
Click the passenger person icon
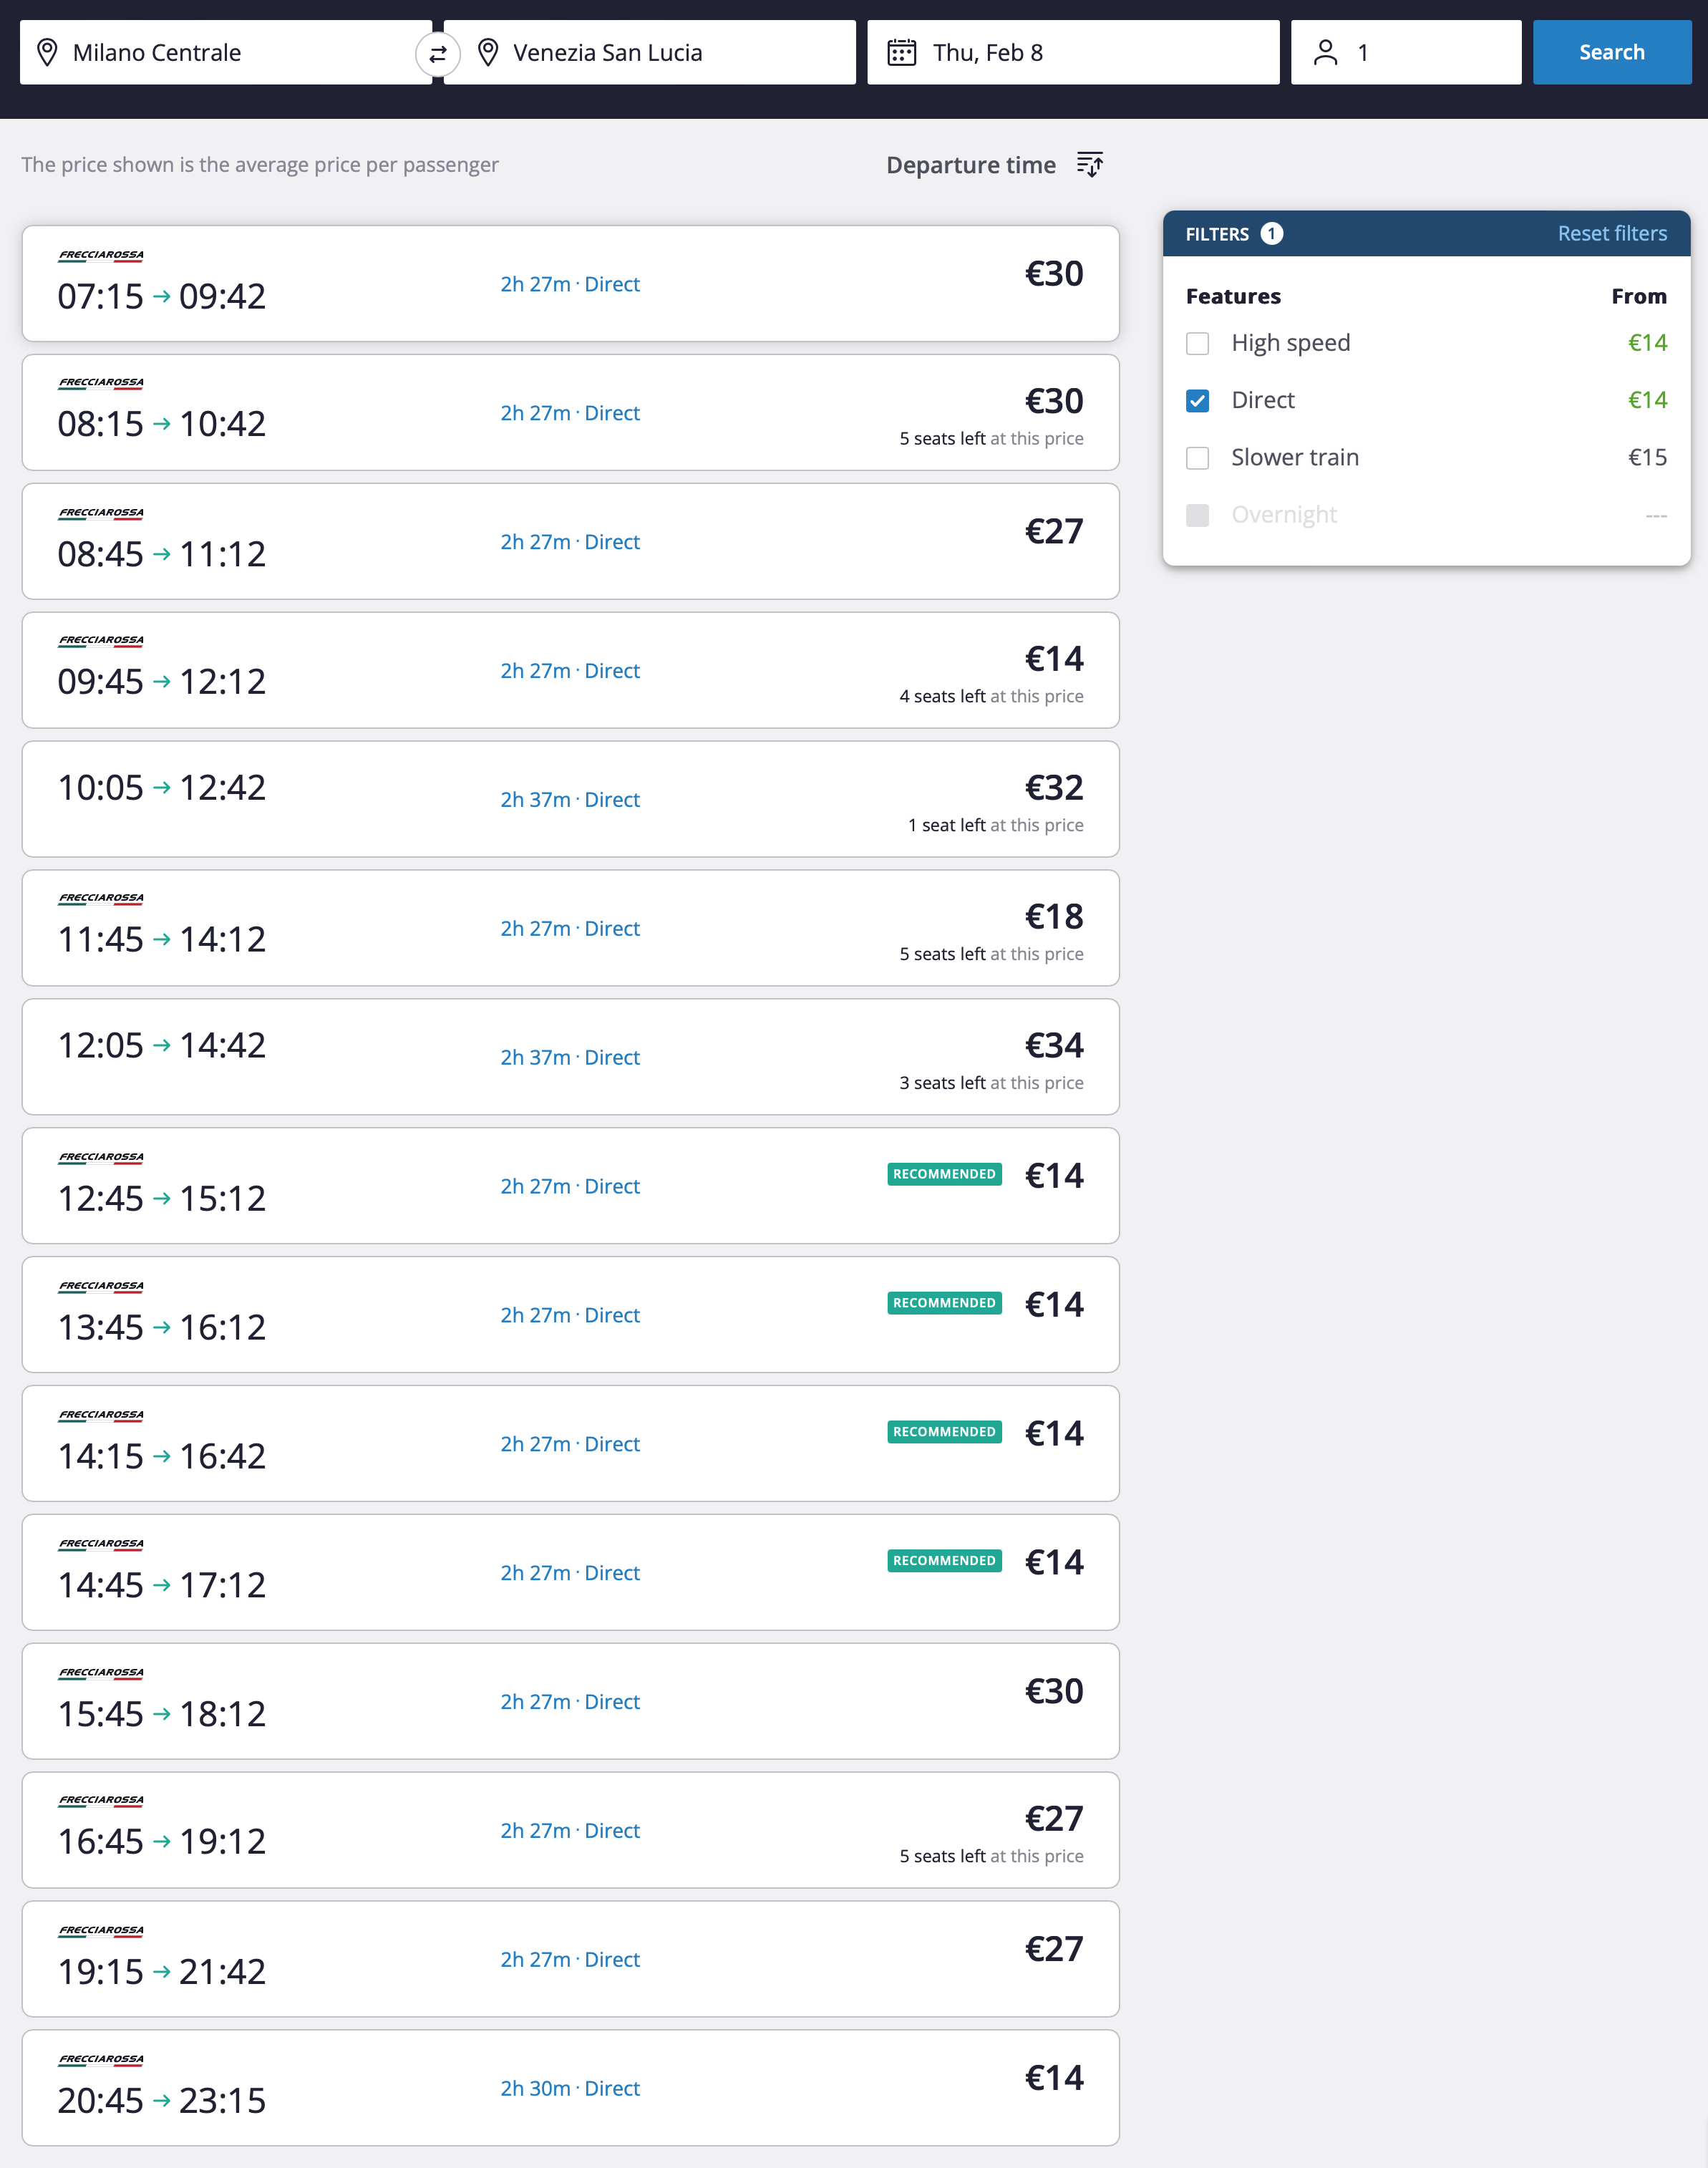[x=1325, y=52]
